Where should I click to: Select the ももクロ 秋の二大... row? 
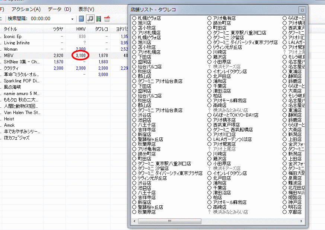pyautogui.click(x=21, y=100)
